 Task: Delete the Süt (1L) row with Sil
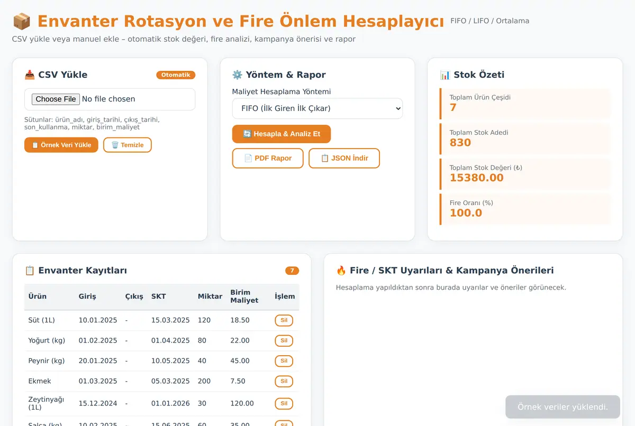(284, 320)
